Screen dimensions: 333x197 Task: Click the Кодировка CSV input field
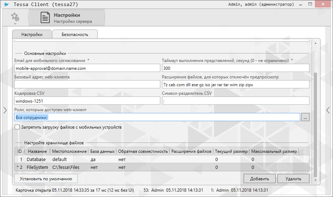87,101
